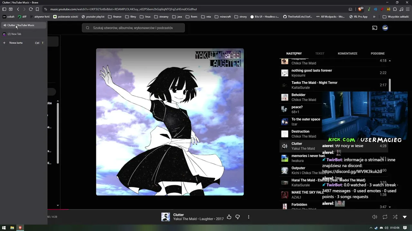Viewport: 412px width, 231px height.
Task: Open site settings icon in address bar
Action: point(46,9)
